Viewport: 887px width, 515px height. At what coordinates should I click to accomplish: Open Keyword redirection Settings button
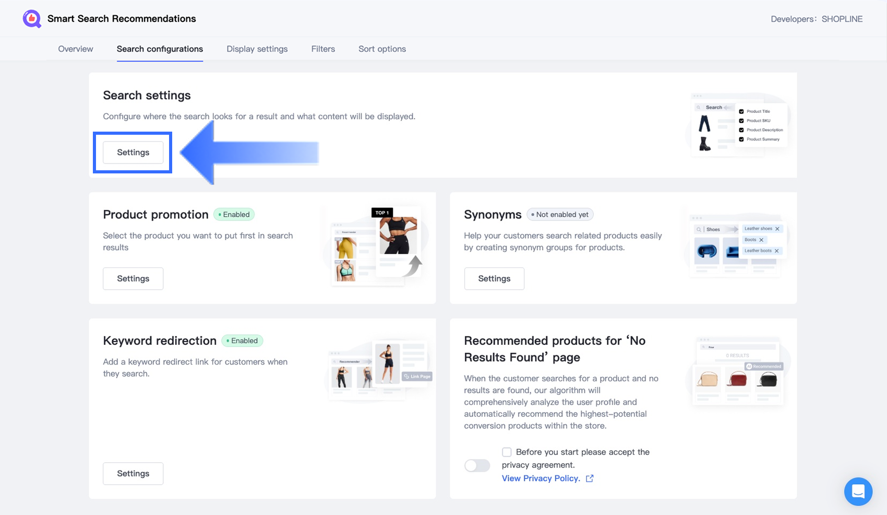pos(133,473)
